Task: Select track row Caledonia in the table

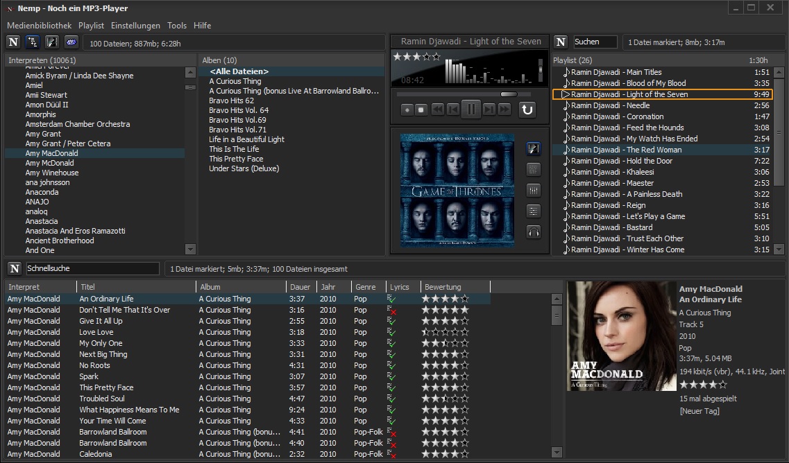Action: [248, 454]
